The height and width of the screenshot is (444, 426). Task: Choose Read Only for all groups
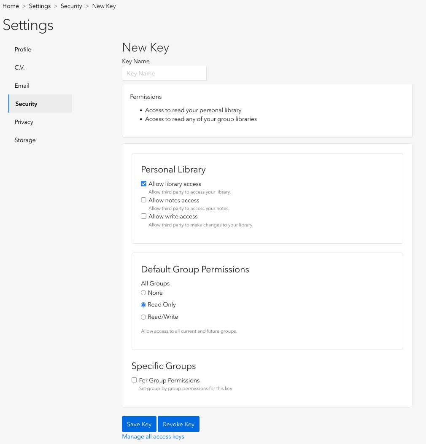pos(143,305)
